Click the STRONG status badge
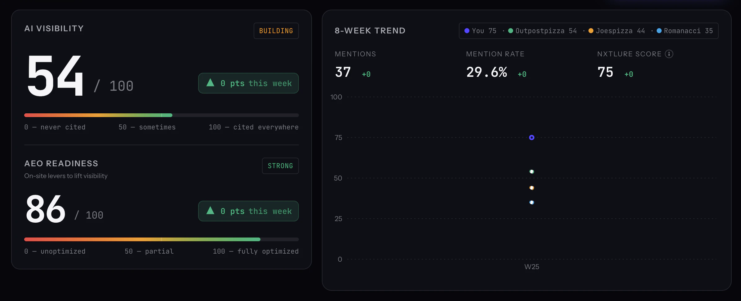 click(280, 166)
